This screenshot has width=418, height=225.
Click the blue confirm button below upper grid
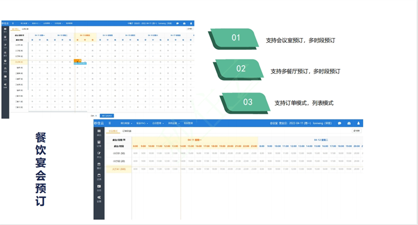(x=107, y=116)
